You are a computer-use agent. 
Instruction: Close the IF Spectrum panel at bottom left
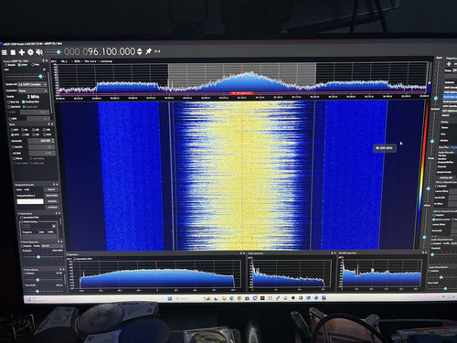(244, 253)
